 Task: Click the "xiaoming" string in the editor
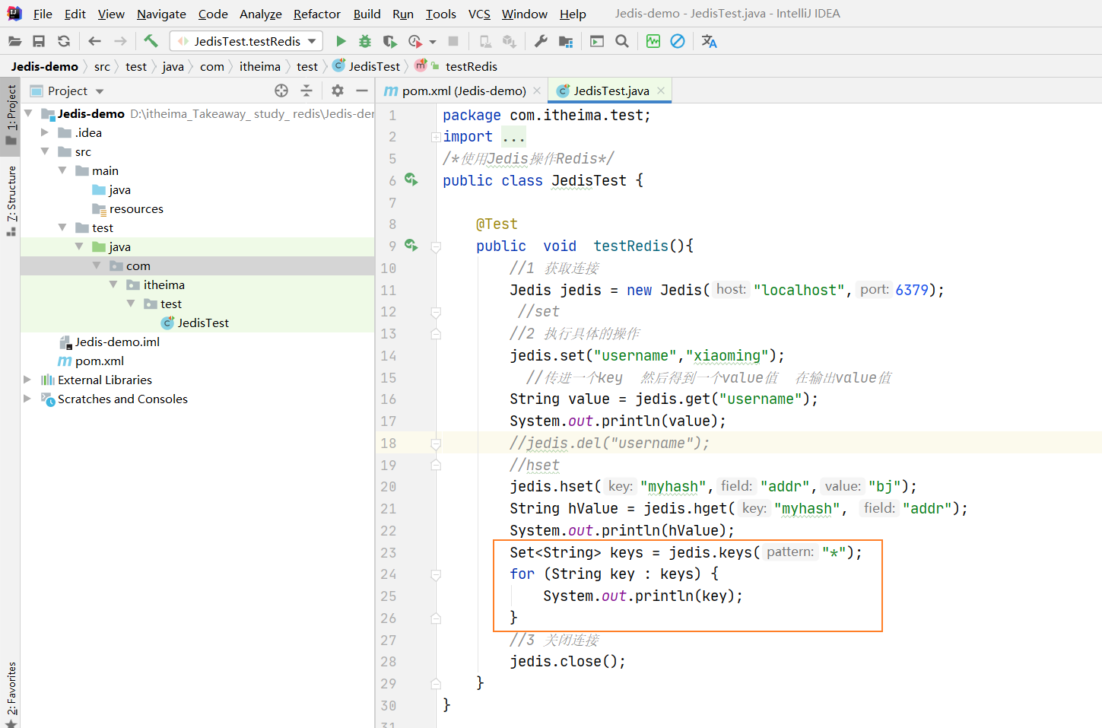[x=726, y=355]
